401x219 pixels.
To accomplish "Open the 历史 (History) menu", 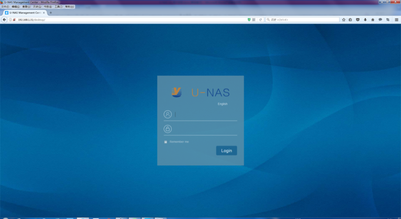I will (37, 7).
